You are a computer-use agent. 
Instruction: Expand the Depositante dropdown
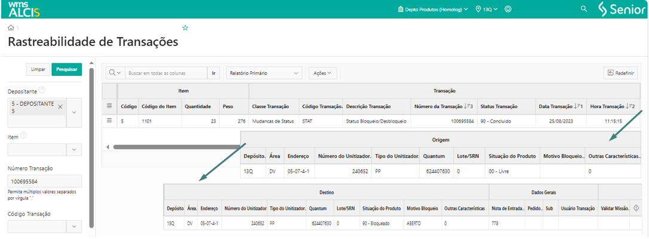(74, 113)
